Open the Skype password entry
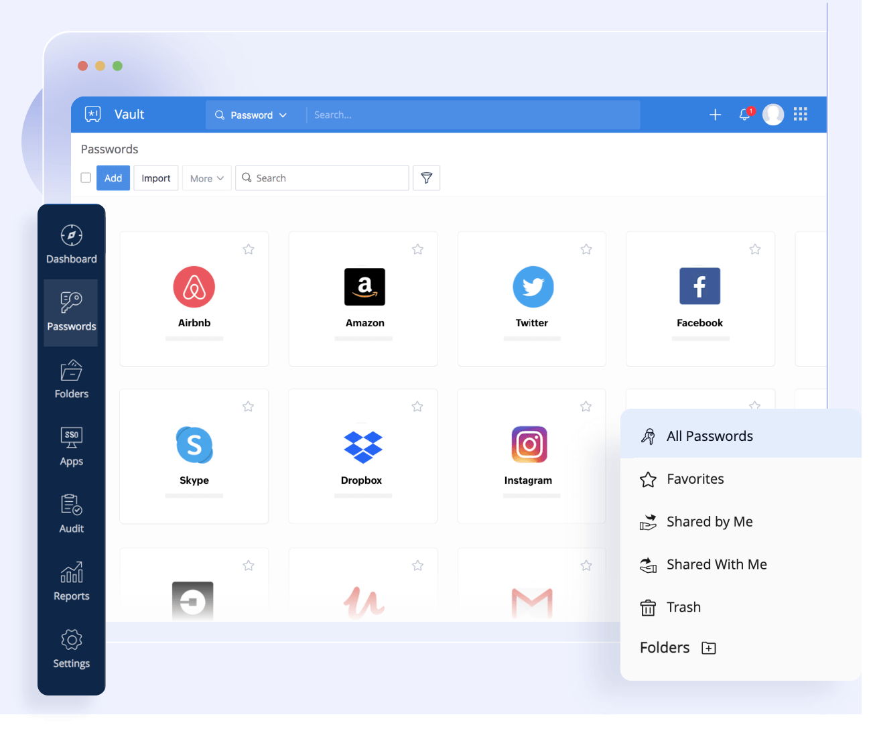Image resolution: width=875 pixels, height=733 pixels. (x=194, y=456)
